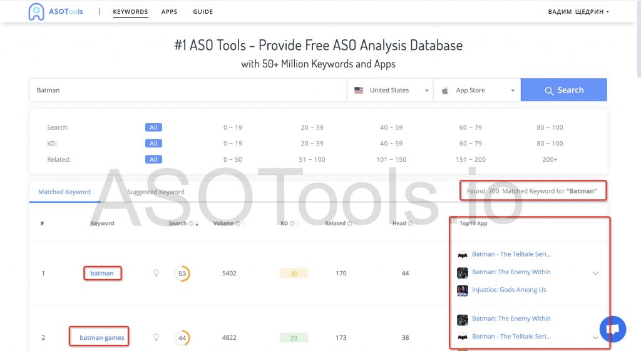This screenshot has height=351, width=641.
Task: Filter Search by 0 ~ 19
Action: click(233, 127)
